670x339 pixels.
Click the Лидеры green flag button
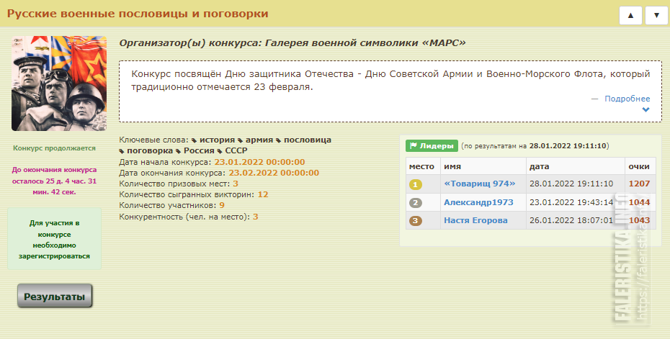pos(432,145)
